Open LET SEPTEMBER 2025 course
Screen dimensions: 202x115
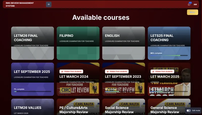(x=32, y=72)
